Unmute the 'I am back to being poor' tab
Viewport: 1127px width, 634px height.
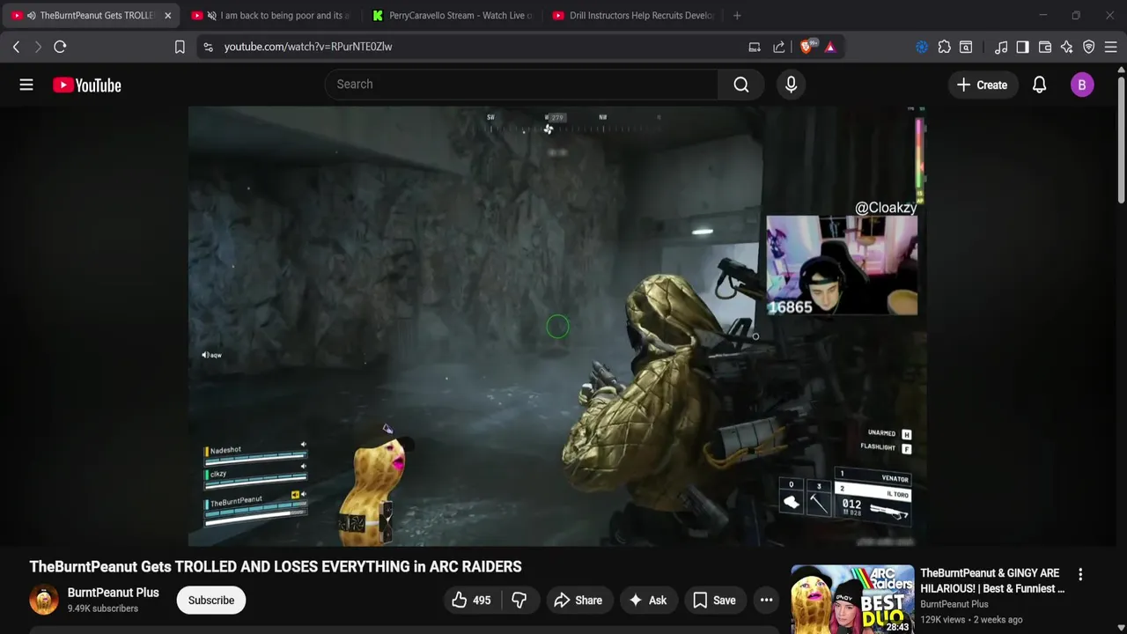[211, 15]
